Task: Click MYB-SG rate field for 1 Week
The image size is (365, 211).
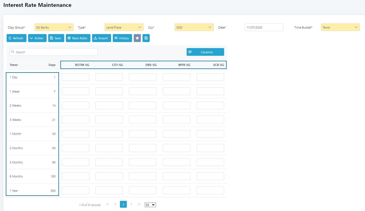Action: (x=176, y=91)
